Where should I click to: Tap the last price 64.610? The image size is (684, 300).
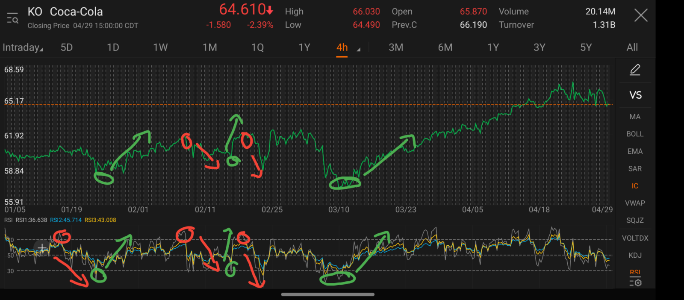click(243, 9)
